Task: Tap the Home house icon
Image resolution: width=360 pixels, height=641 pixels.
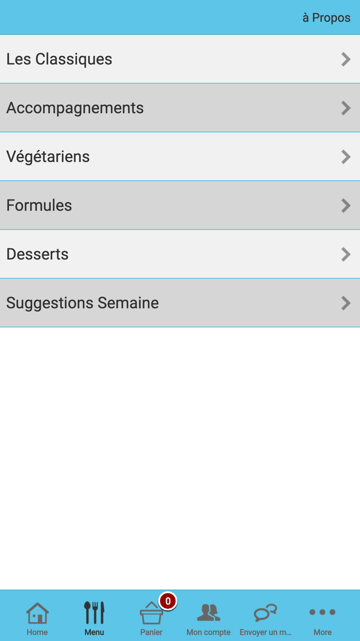Action: (x=37, y=613)
